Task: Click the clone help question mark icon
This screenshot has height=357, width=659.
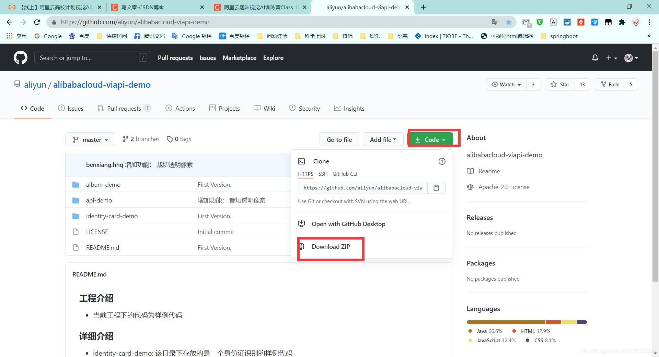Action: click(x=442, y=161)
